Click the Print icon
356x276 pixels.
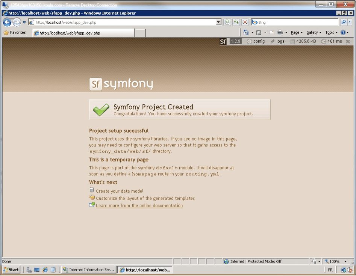[x=280, y=33]
